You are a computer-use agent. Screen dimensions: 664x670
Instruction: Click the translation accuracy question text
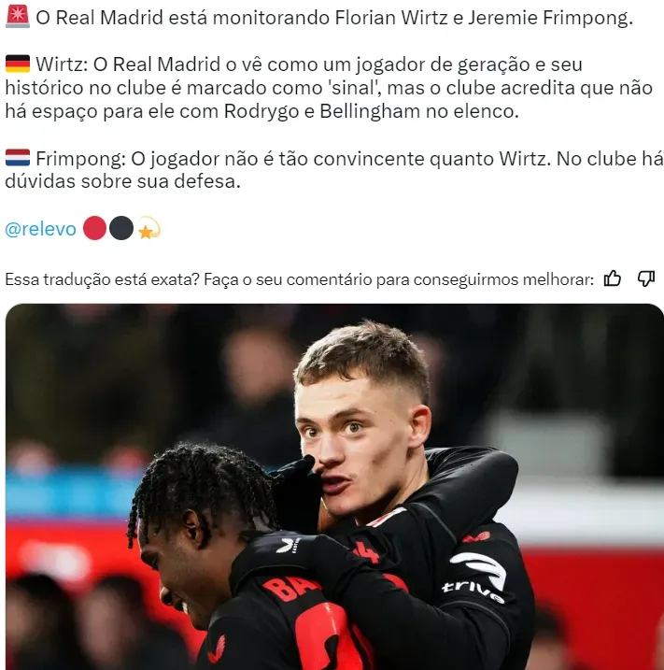pos(299,279)
